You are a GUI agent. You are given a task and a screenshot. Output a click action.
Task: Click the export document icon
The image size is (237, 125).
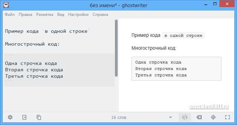[24, 117]
